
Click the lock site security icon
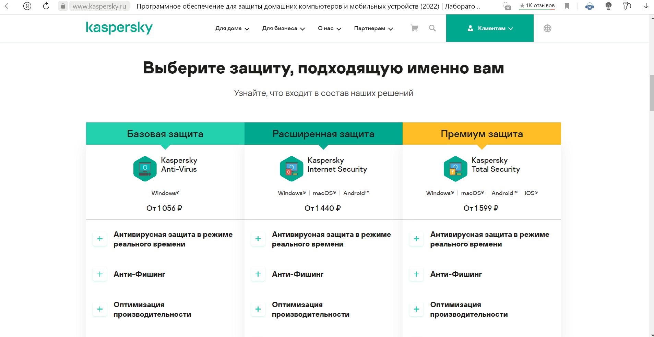click(63, 6)
